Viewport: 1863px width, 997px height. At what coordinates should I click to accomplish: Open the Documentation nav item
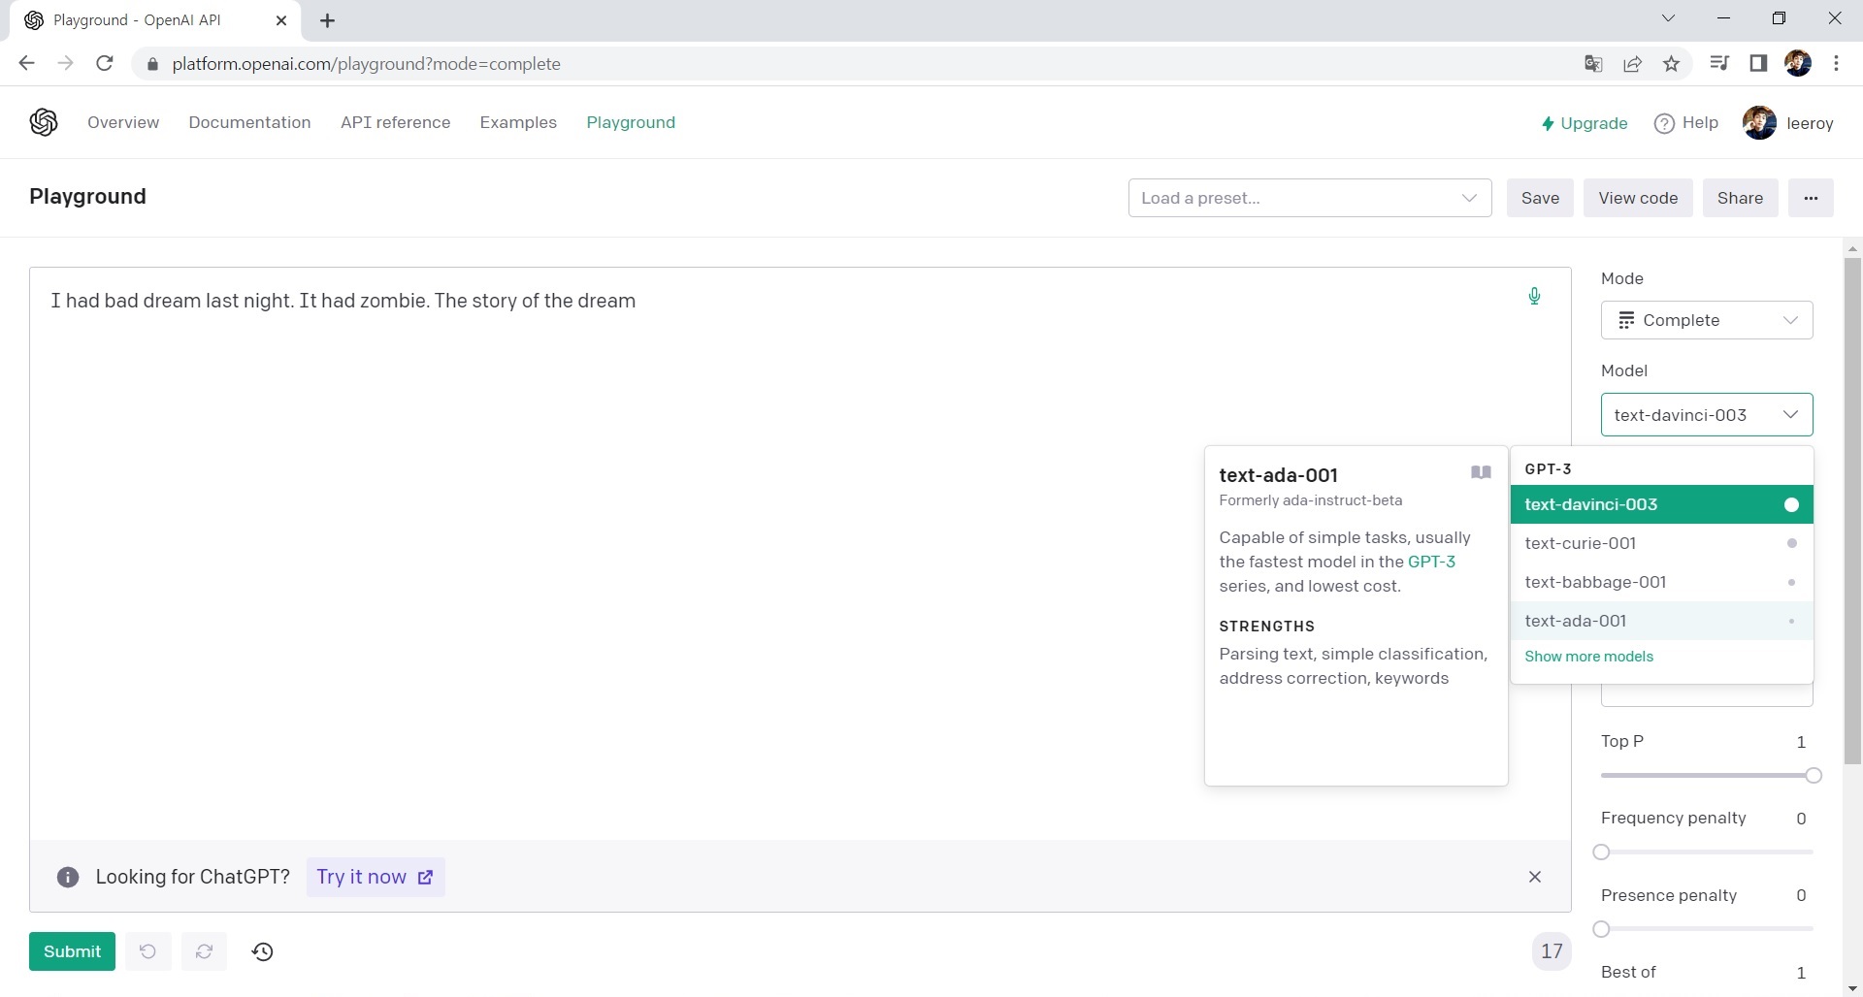tap(249, 122)
